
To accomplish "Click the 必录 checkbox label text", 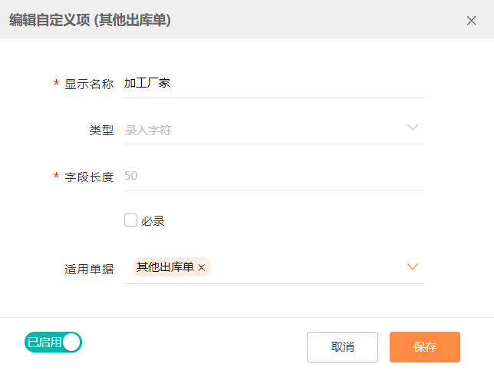I will click(153, 221).
